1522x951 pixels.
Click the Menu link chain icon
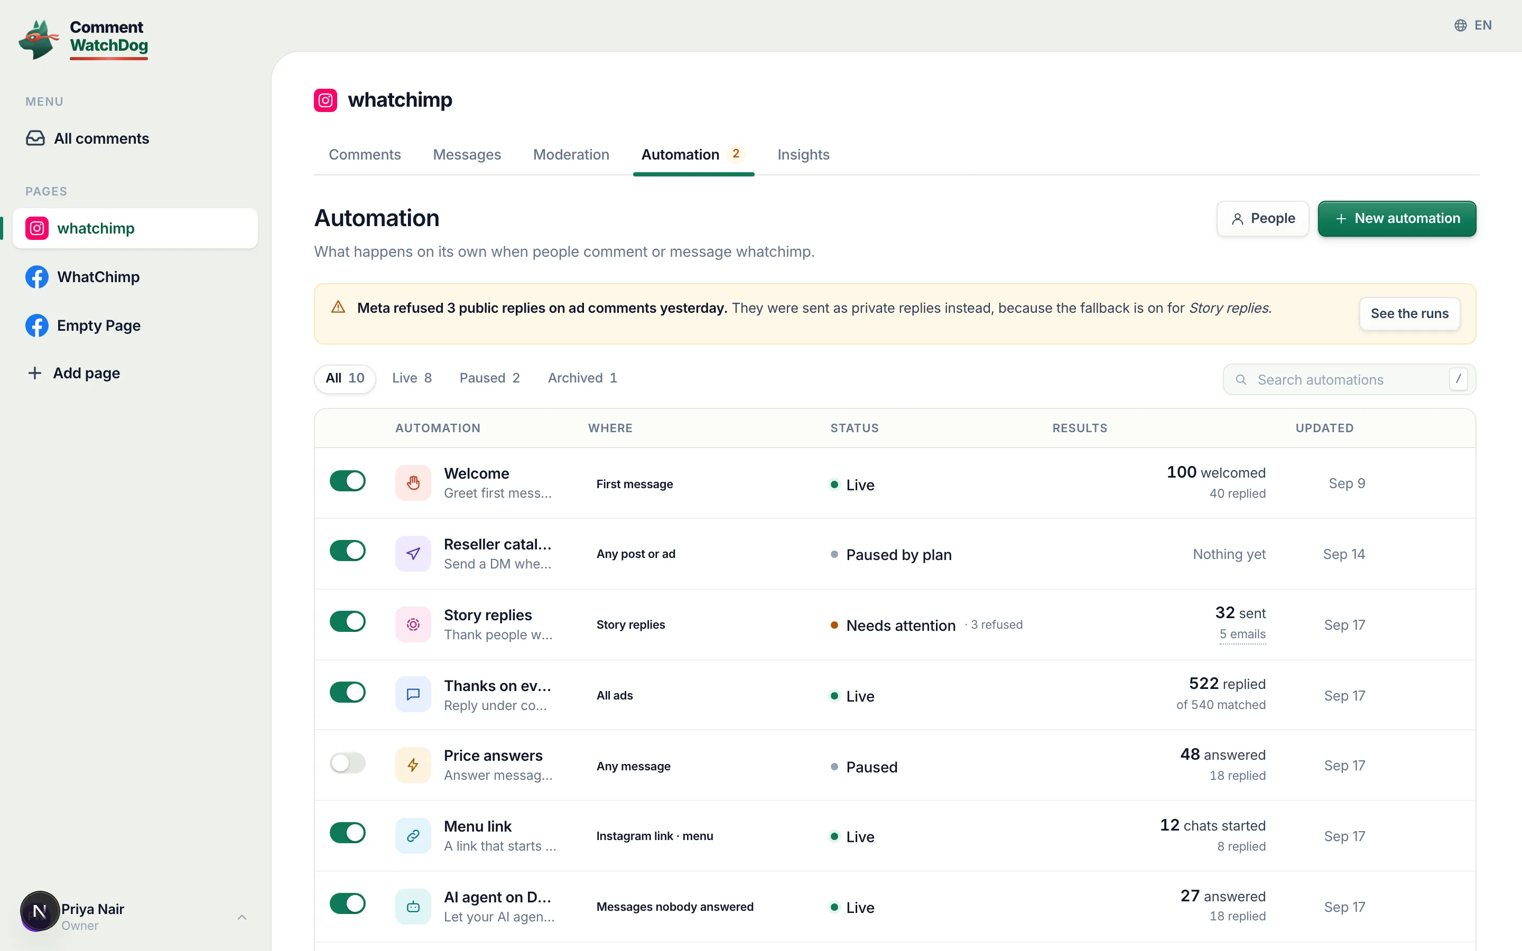click(413, 836)
